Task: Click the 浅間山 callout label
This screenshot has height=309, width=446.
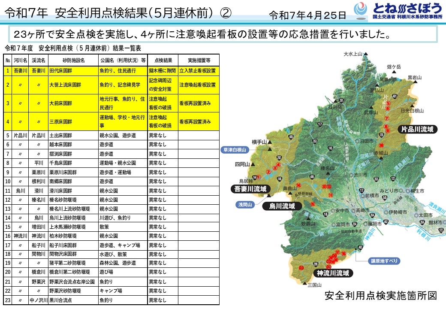Action: [245, 205]
